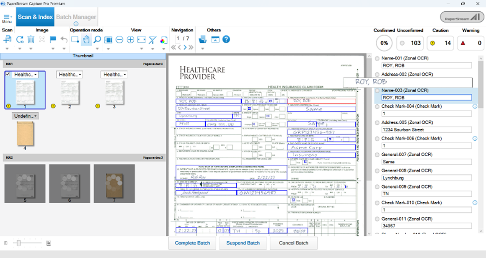Screen dimensions: 486x258
Task: Open help with the question mark icon
Action: [x=226, y=40]
